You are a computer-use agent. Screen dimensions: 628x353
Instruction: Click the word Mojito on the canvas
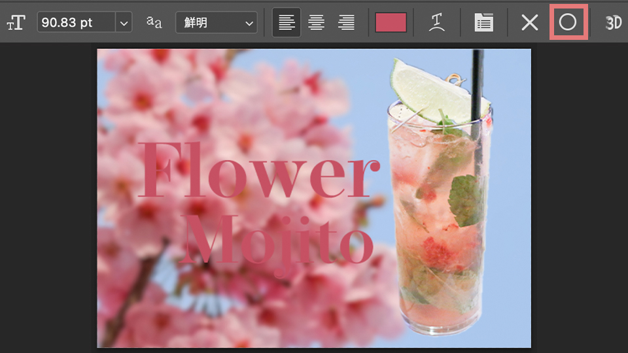(x=278, y=239)
